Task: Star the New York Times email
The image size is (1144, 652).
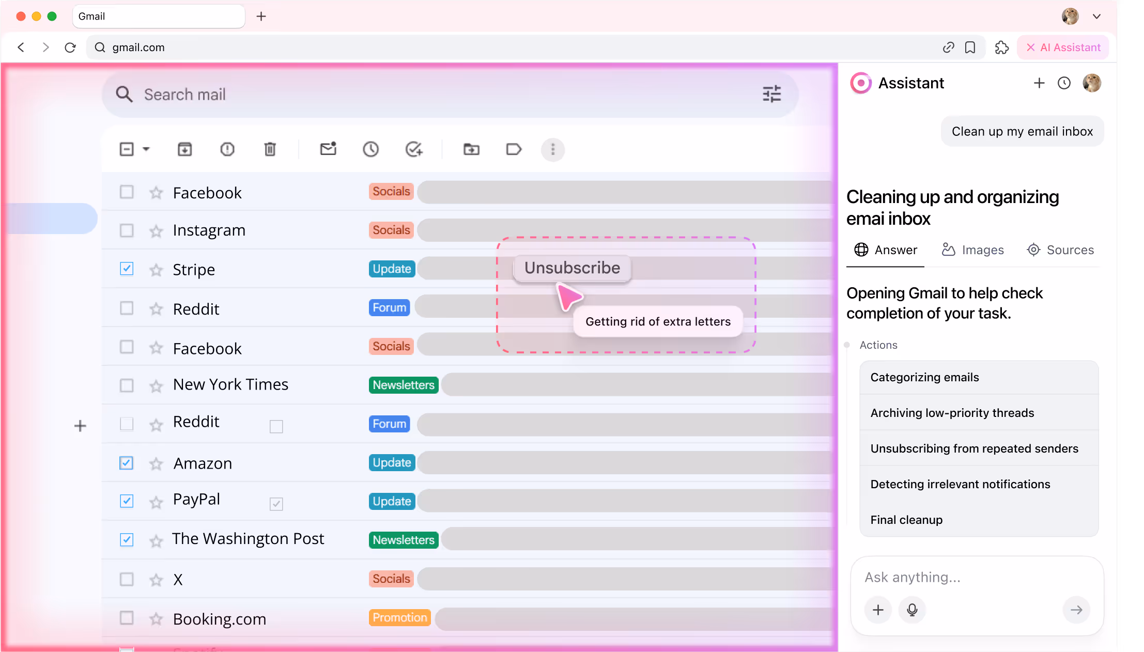Action: click(x=156, y=386)
